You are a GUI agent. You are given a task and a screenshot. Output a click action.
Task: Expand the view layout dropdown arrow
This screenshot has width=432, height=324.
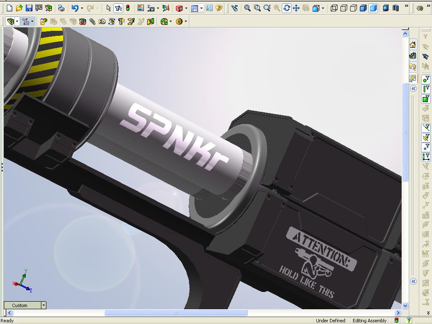click(201, 8)
